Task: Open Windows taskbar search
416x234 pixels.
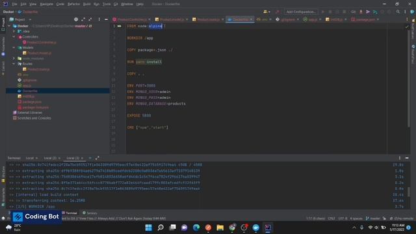Action: [x=161, y=227]
